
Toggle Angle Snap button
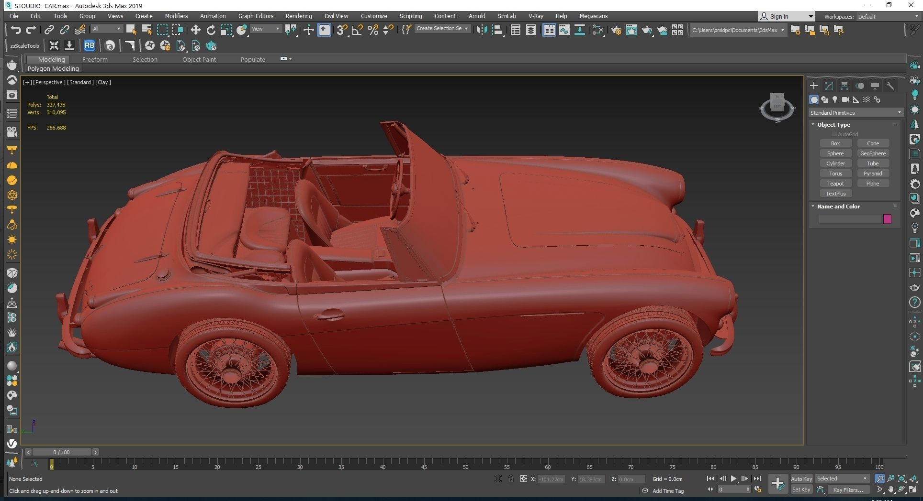pyautogui.click(x=357, y=30)
